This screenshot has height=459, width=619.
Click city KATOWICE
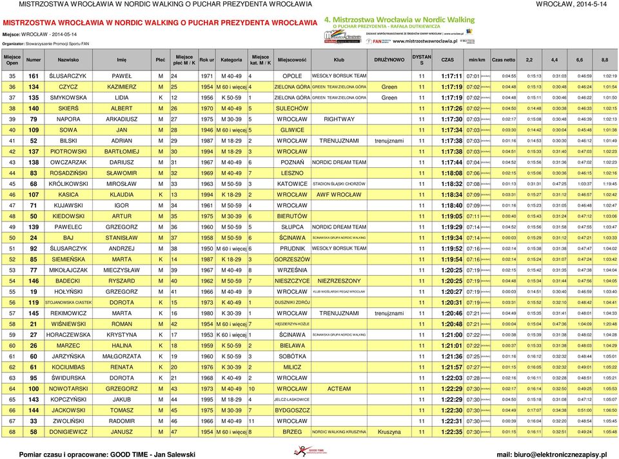292,184
